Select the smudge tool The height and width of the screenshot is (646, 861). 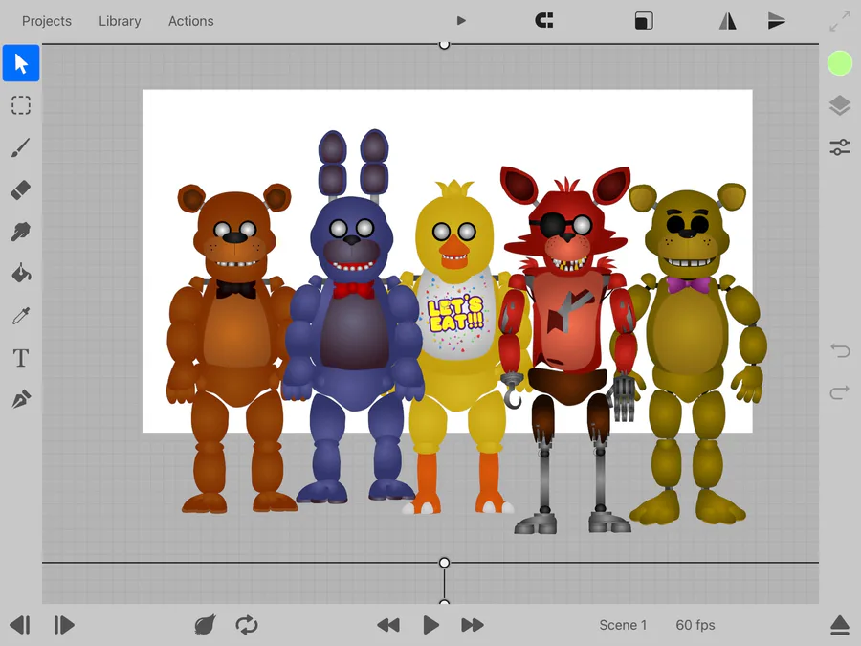click(21, 232)
